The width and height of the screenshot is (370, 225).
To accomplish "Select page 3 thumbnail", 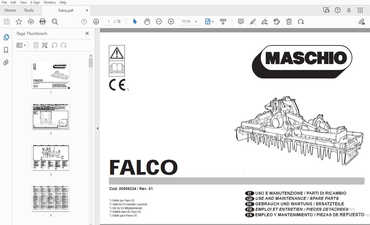I will [x=51, y=157].
